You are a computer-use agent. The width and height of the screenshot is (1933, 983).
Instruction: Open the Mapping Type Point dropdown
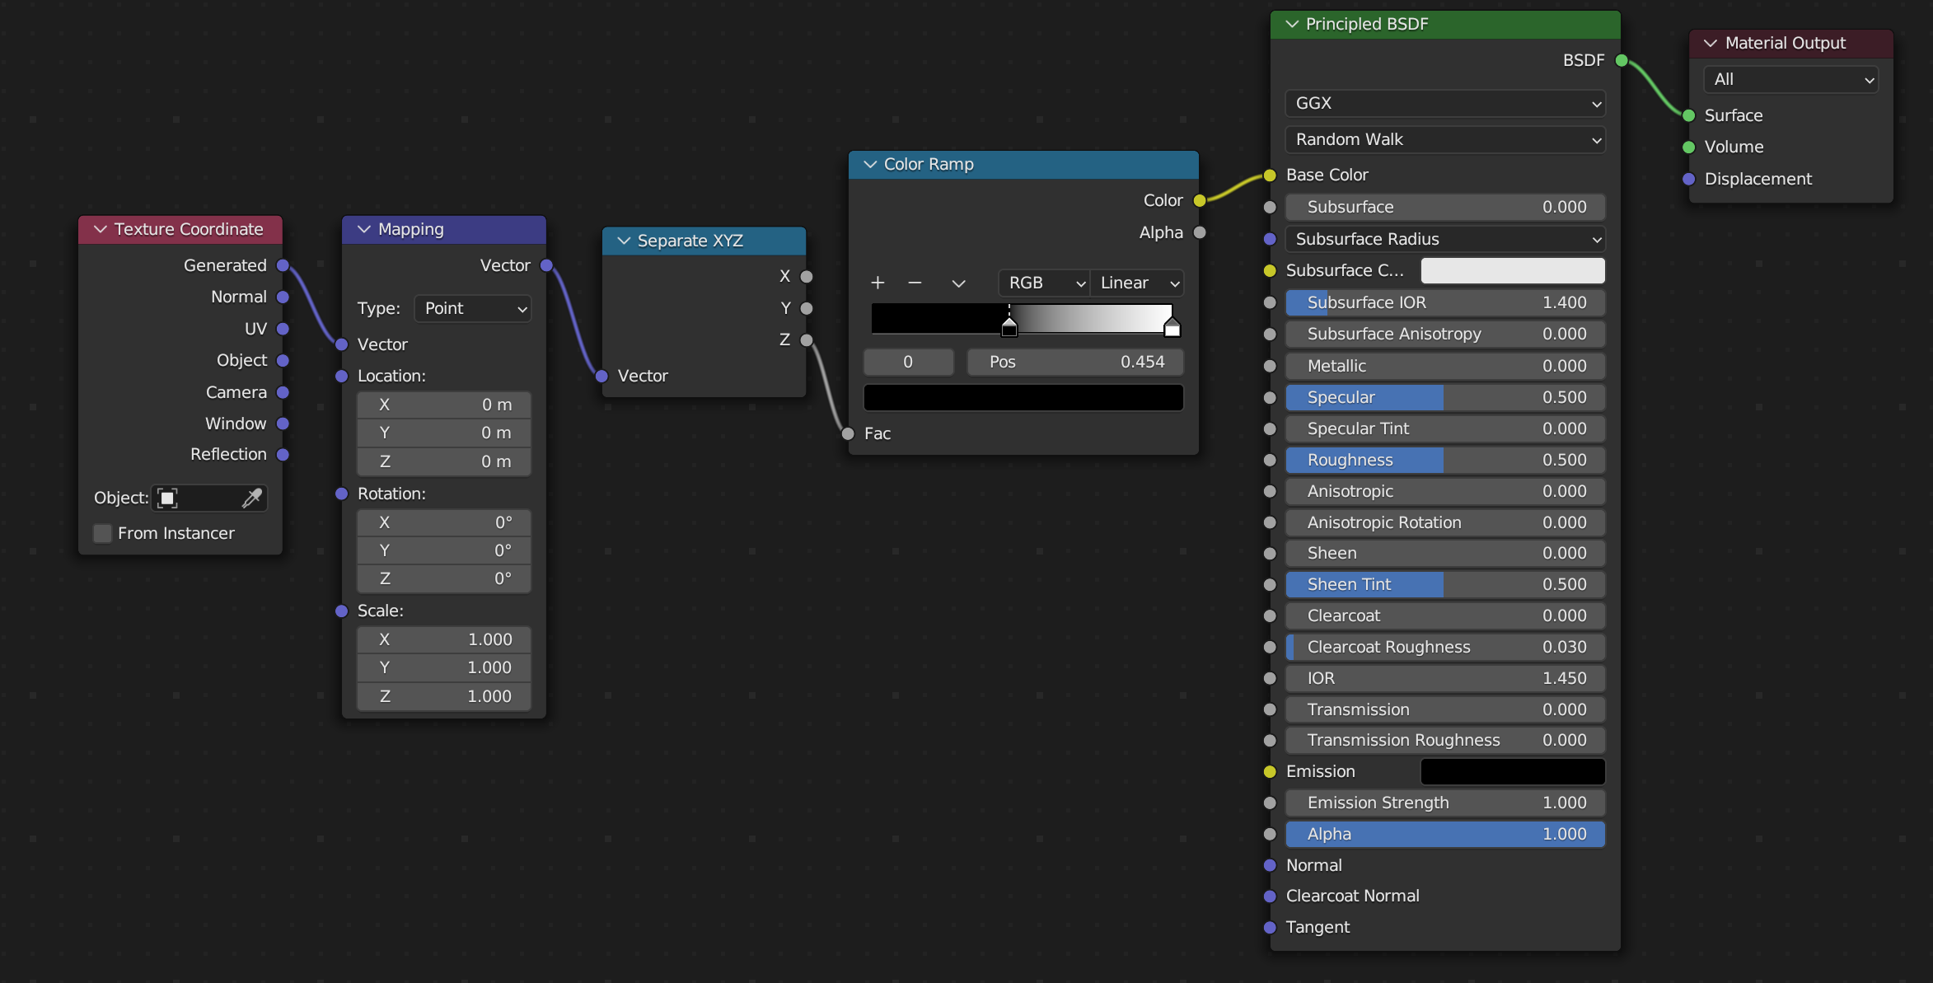(473, 308)
